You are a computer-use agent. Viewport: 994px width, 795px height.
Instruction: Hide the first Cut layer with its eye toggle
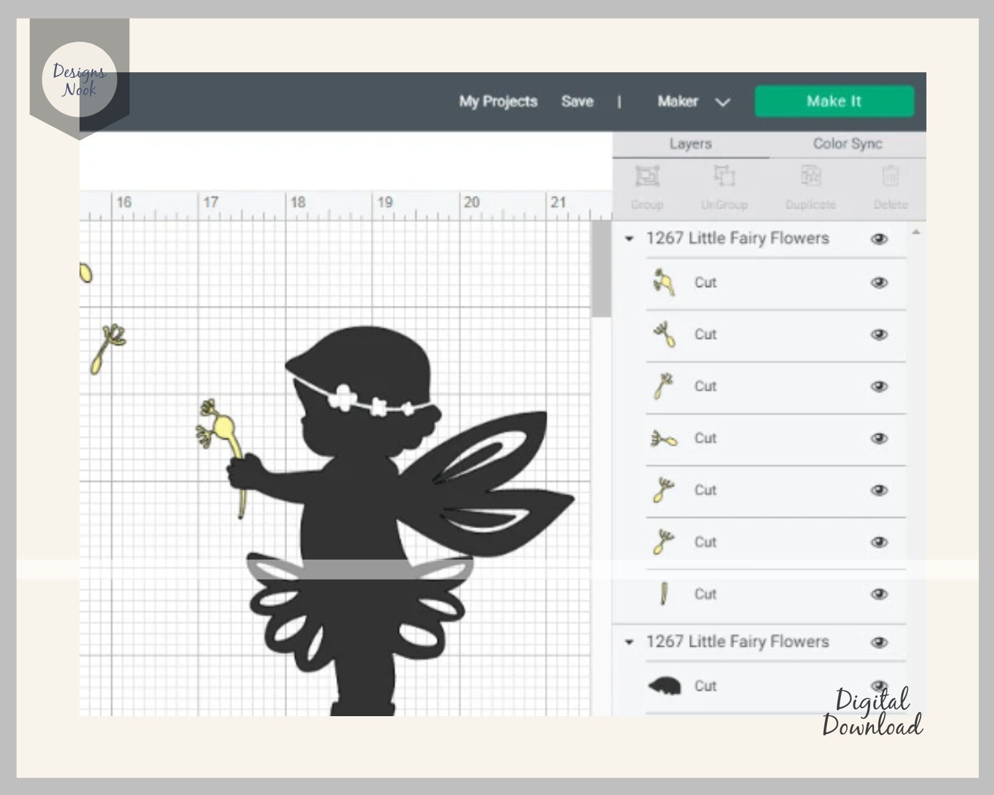(x=879, y=283)
